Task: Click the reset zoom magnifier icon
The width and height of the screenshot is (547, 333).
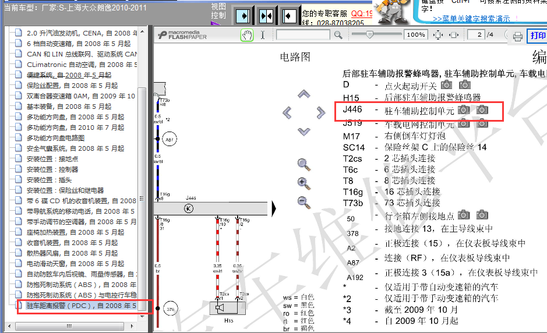Action: tap(304, 165)
